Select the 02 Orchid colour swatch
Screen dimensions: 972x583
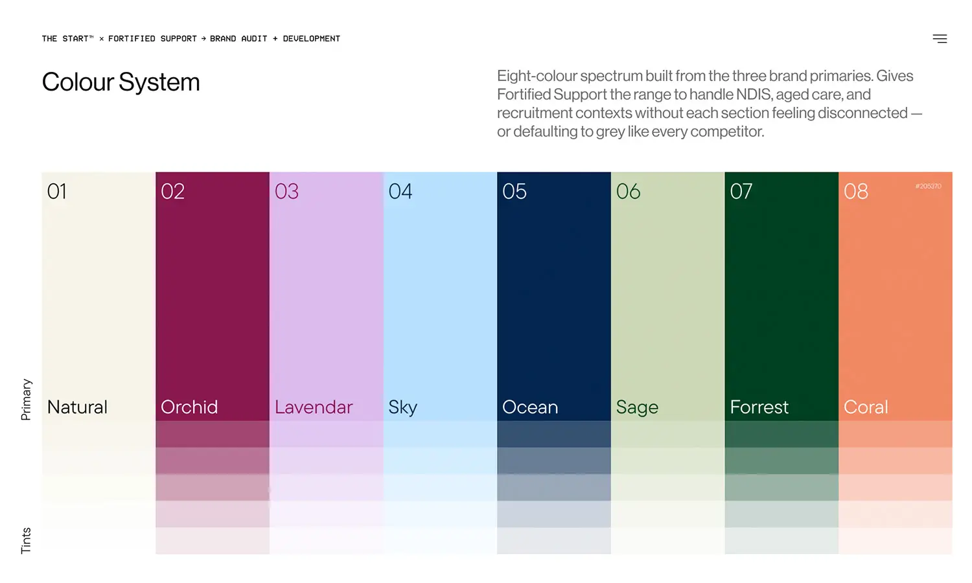pyautogui.click(x=213, y=296)
